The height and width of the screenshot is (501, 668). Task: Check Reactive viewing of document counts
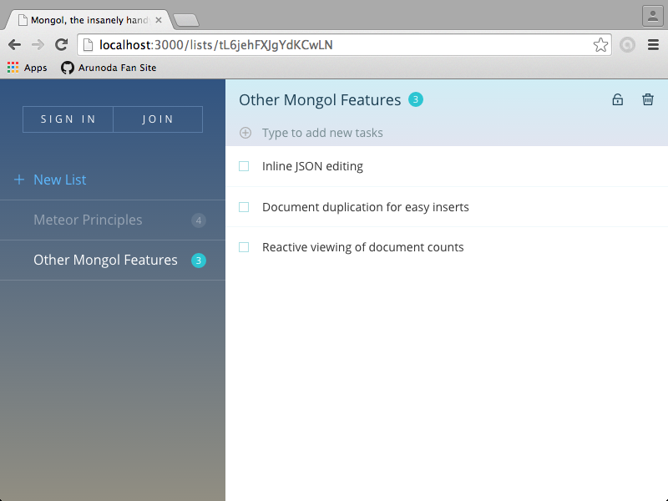244,247
